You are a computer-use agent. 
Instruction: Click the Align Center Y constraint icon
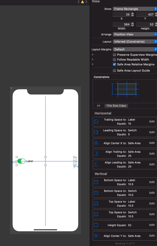point(96,236)
